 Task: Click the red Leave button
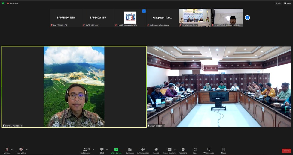[286, 151]
